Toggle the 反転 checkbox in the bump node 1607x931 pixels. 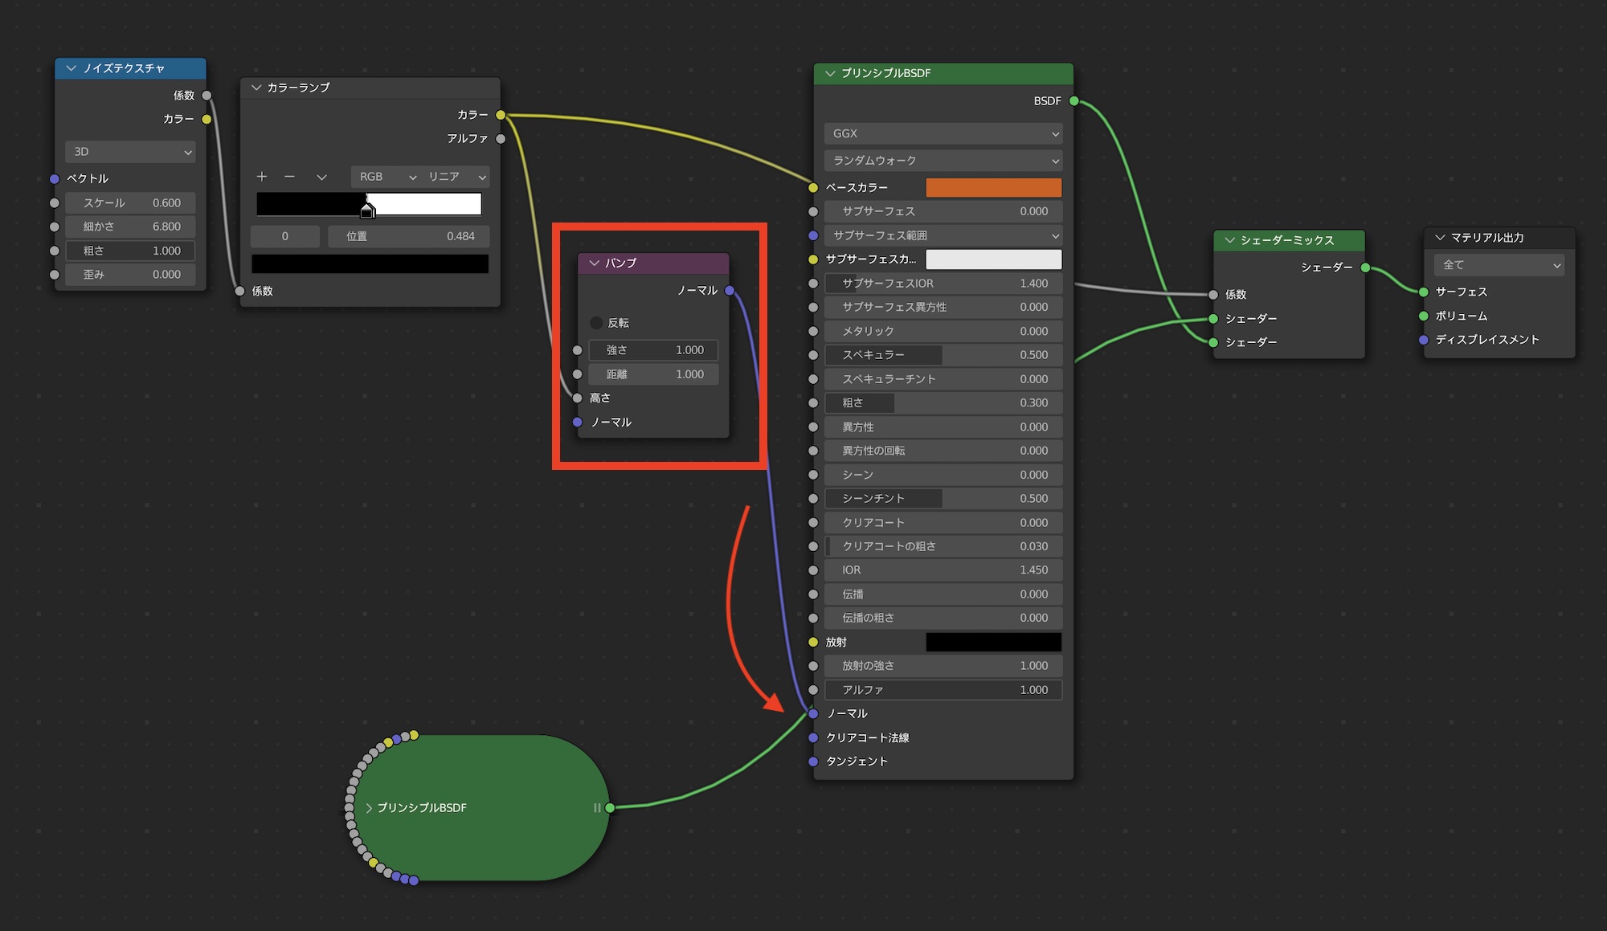pos(596,323)
